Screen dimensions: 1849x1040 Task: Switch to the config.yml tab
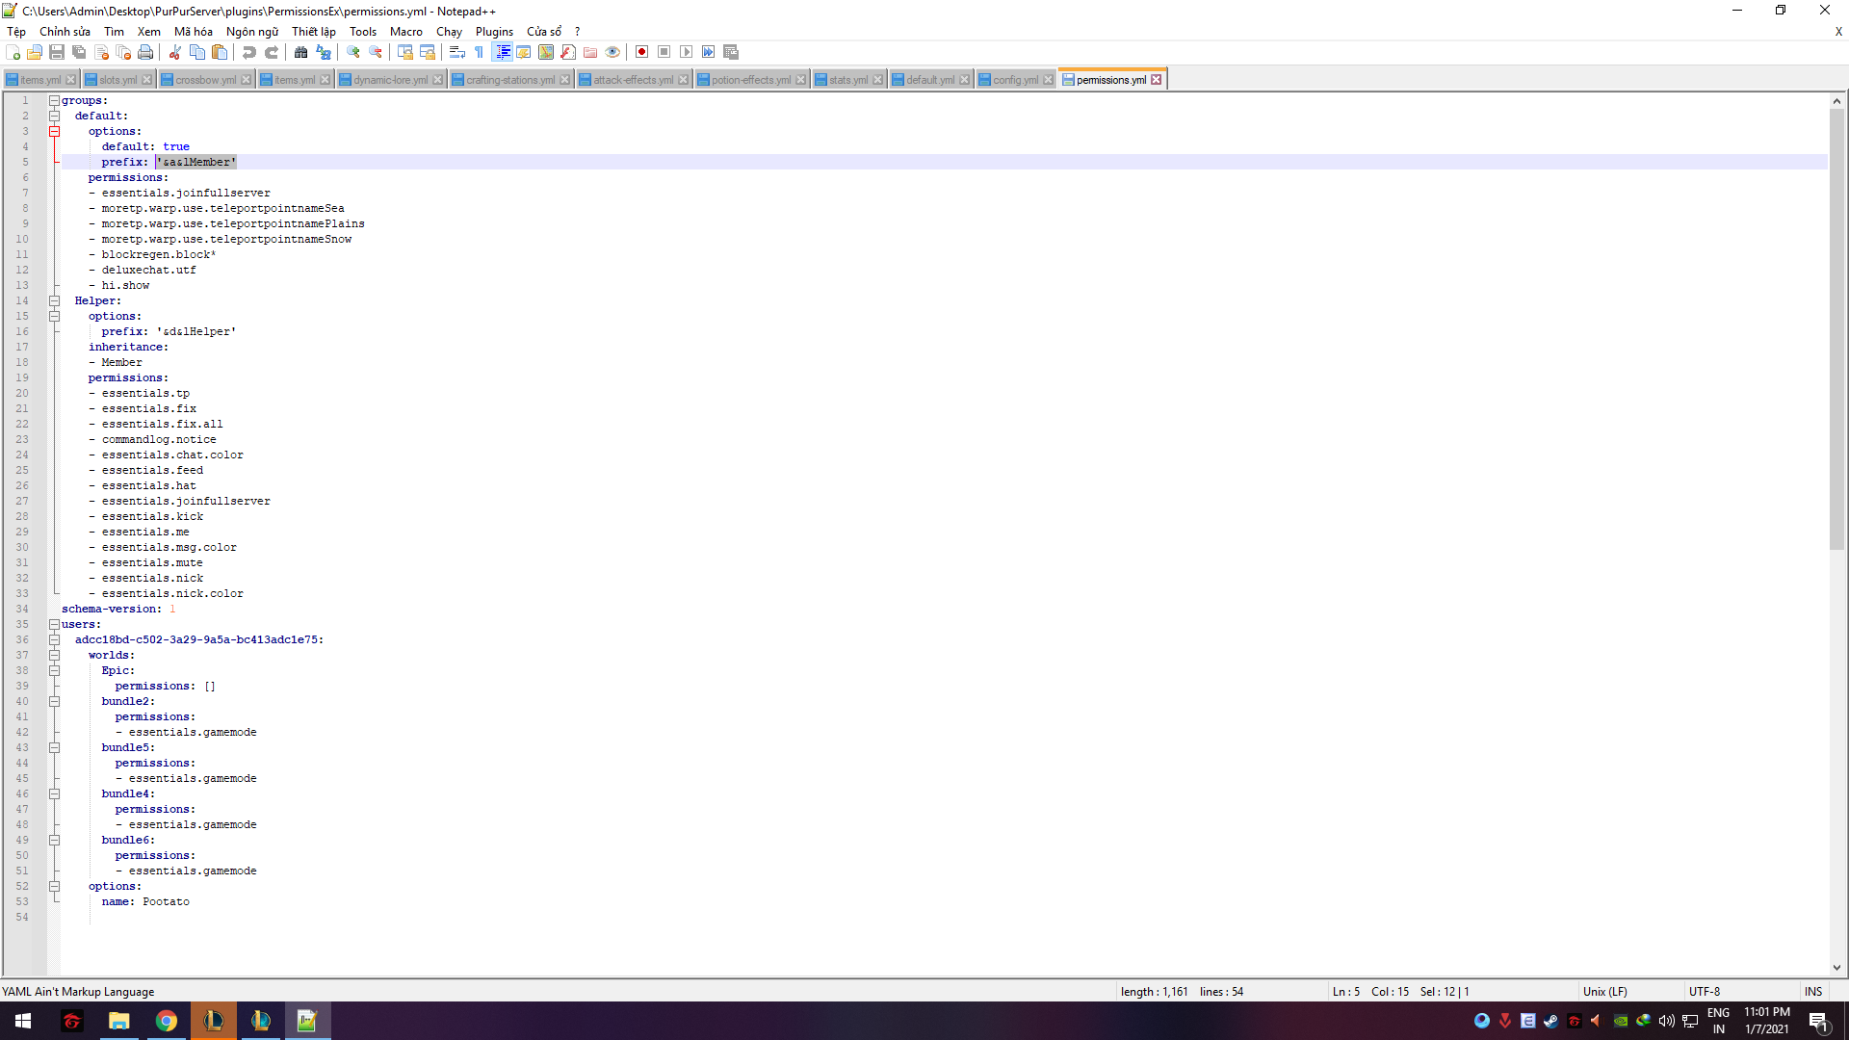[1015, 80]
